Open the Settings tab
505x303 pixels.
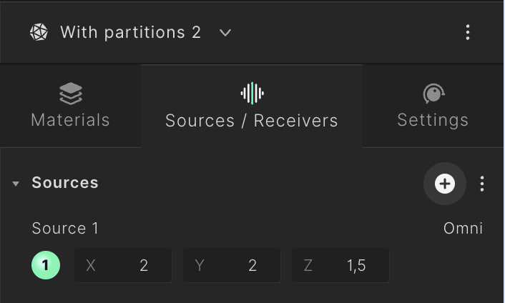(x=433, y=106)
